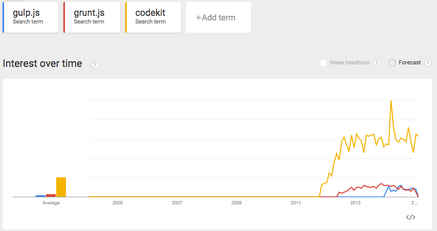Select the codekit search term card

pos(153,17)
